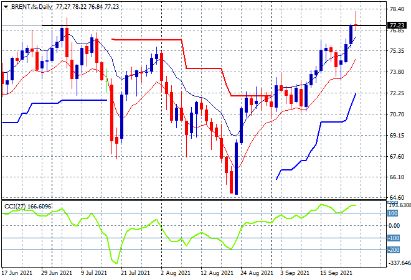Click the 78.40 price scale label
411x280 pixels.
[397, 9]
